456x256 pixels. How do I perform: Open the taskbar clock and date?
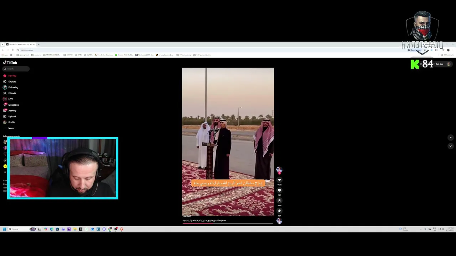[450, 229]
